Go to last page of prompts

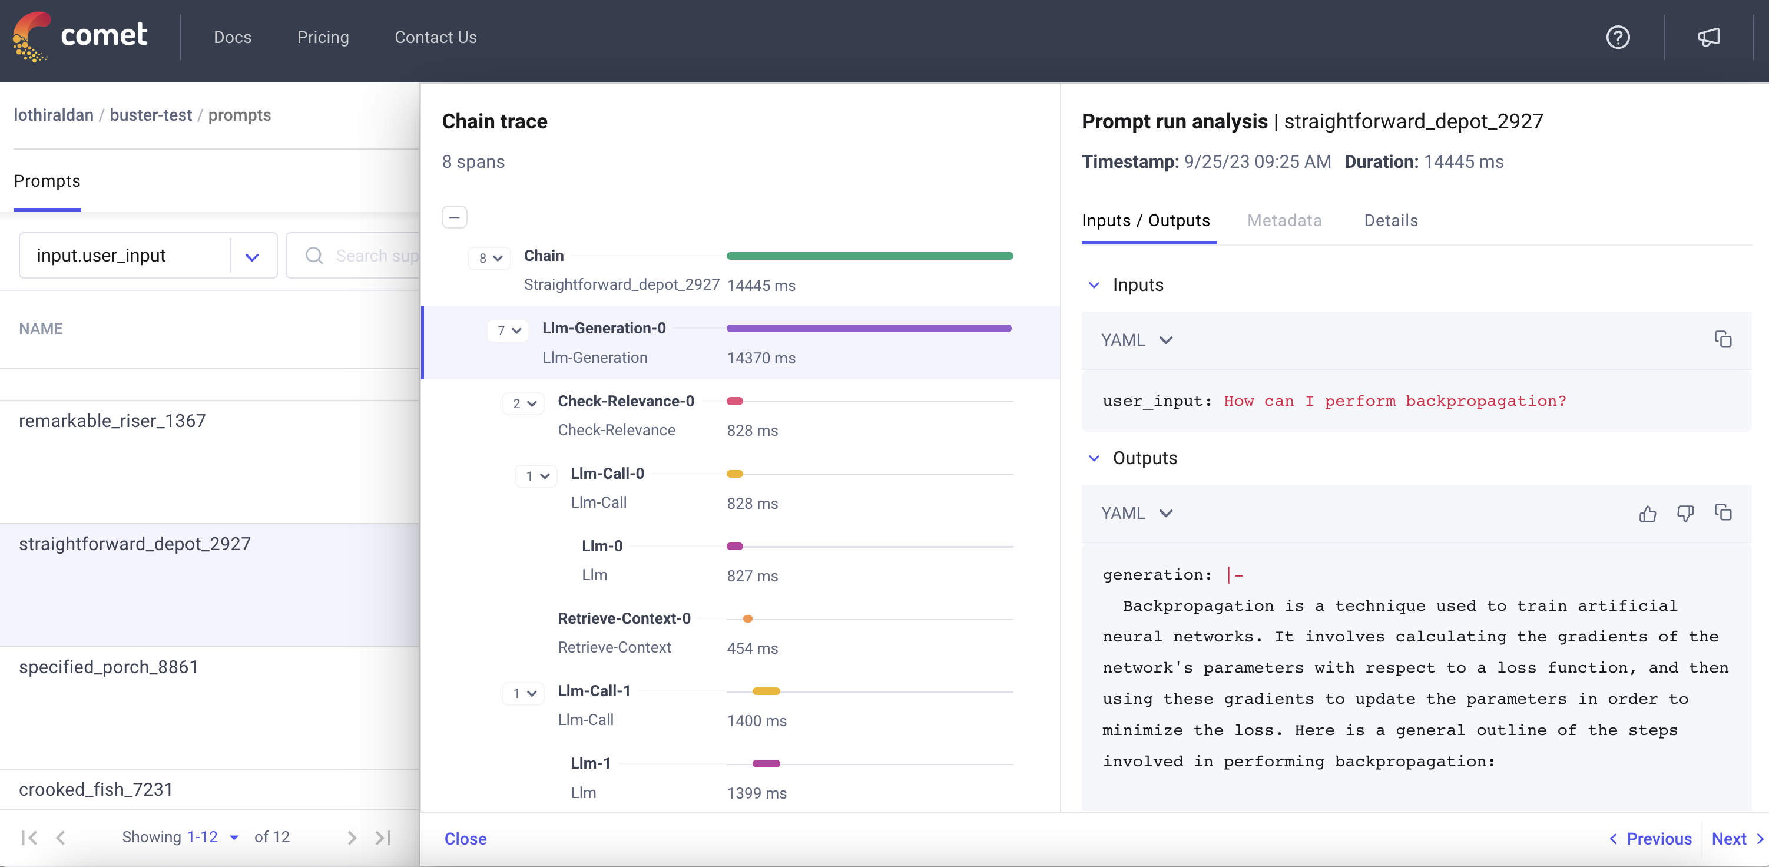coord(383,838)
